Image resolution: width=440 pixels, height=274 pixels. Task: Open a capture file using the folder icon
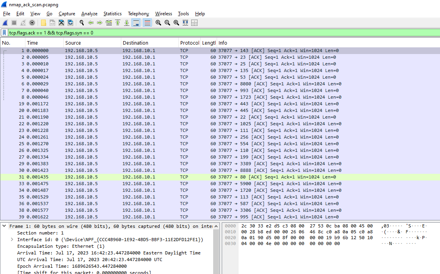click(43, 22)
